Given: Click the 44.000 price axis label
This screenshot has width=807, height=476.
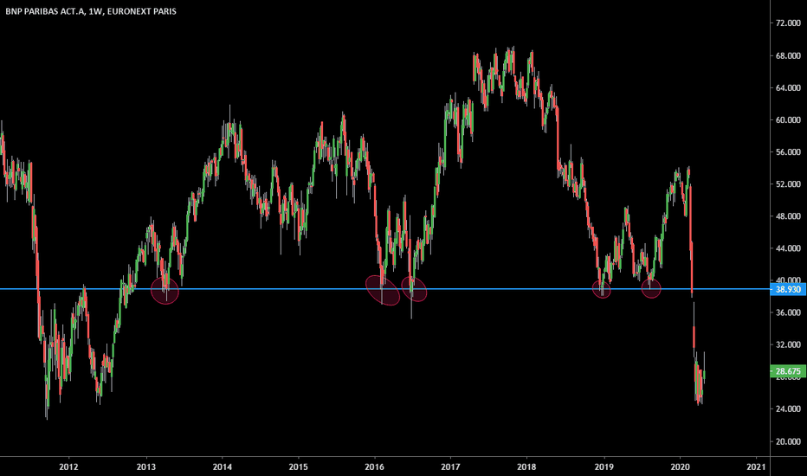Looking at the screenshot, I should pyautogui.click(x=788, y=248).
